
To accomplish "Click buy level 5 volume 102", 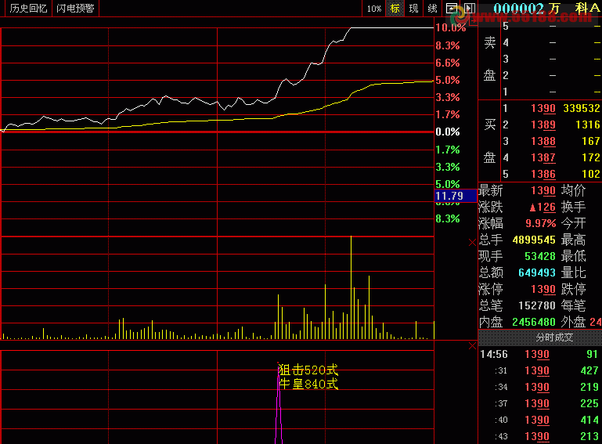I will pyautogui.click(x=591, y=174).
